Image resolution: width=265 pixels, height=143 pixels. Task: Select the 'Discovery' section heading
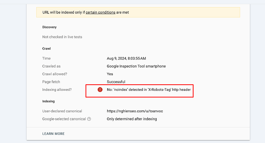[x=49, y=27]
